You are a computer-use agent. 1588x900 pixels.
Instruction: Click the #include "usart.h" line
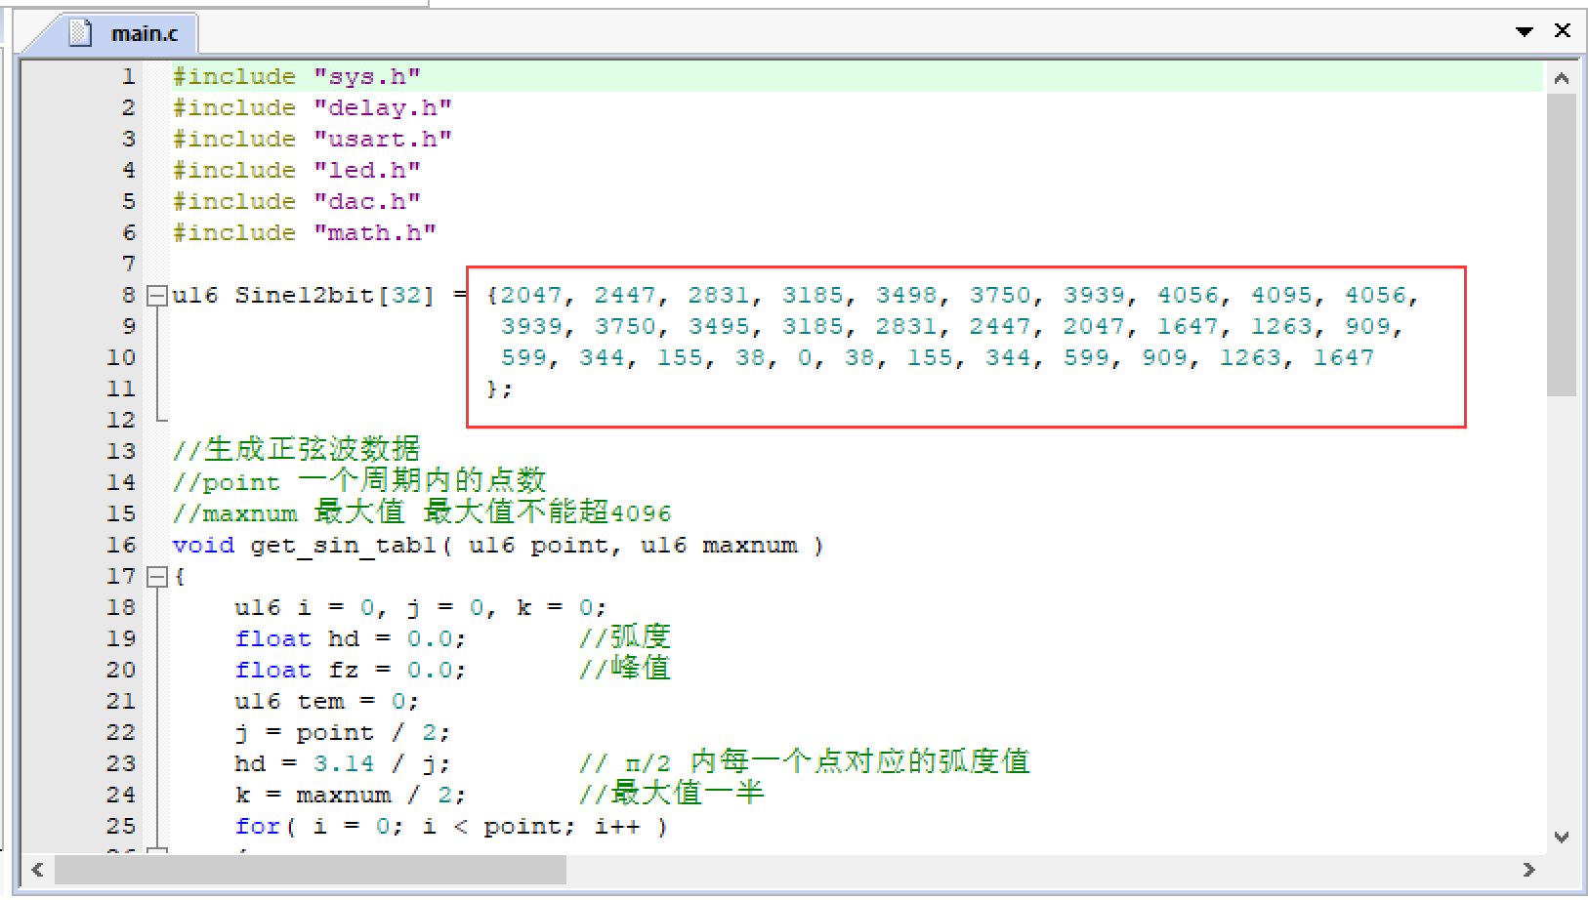pyautogui.click(x=313, y=139)
